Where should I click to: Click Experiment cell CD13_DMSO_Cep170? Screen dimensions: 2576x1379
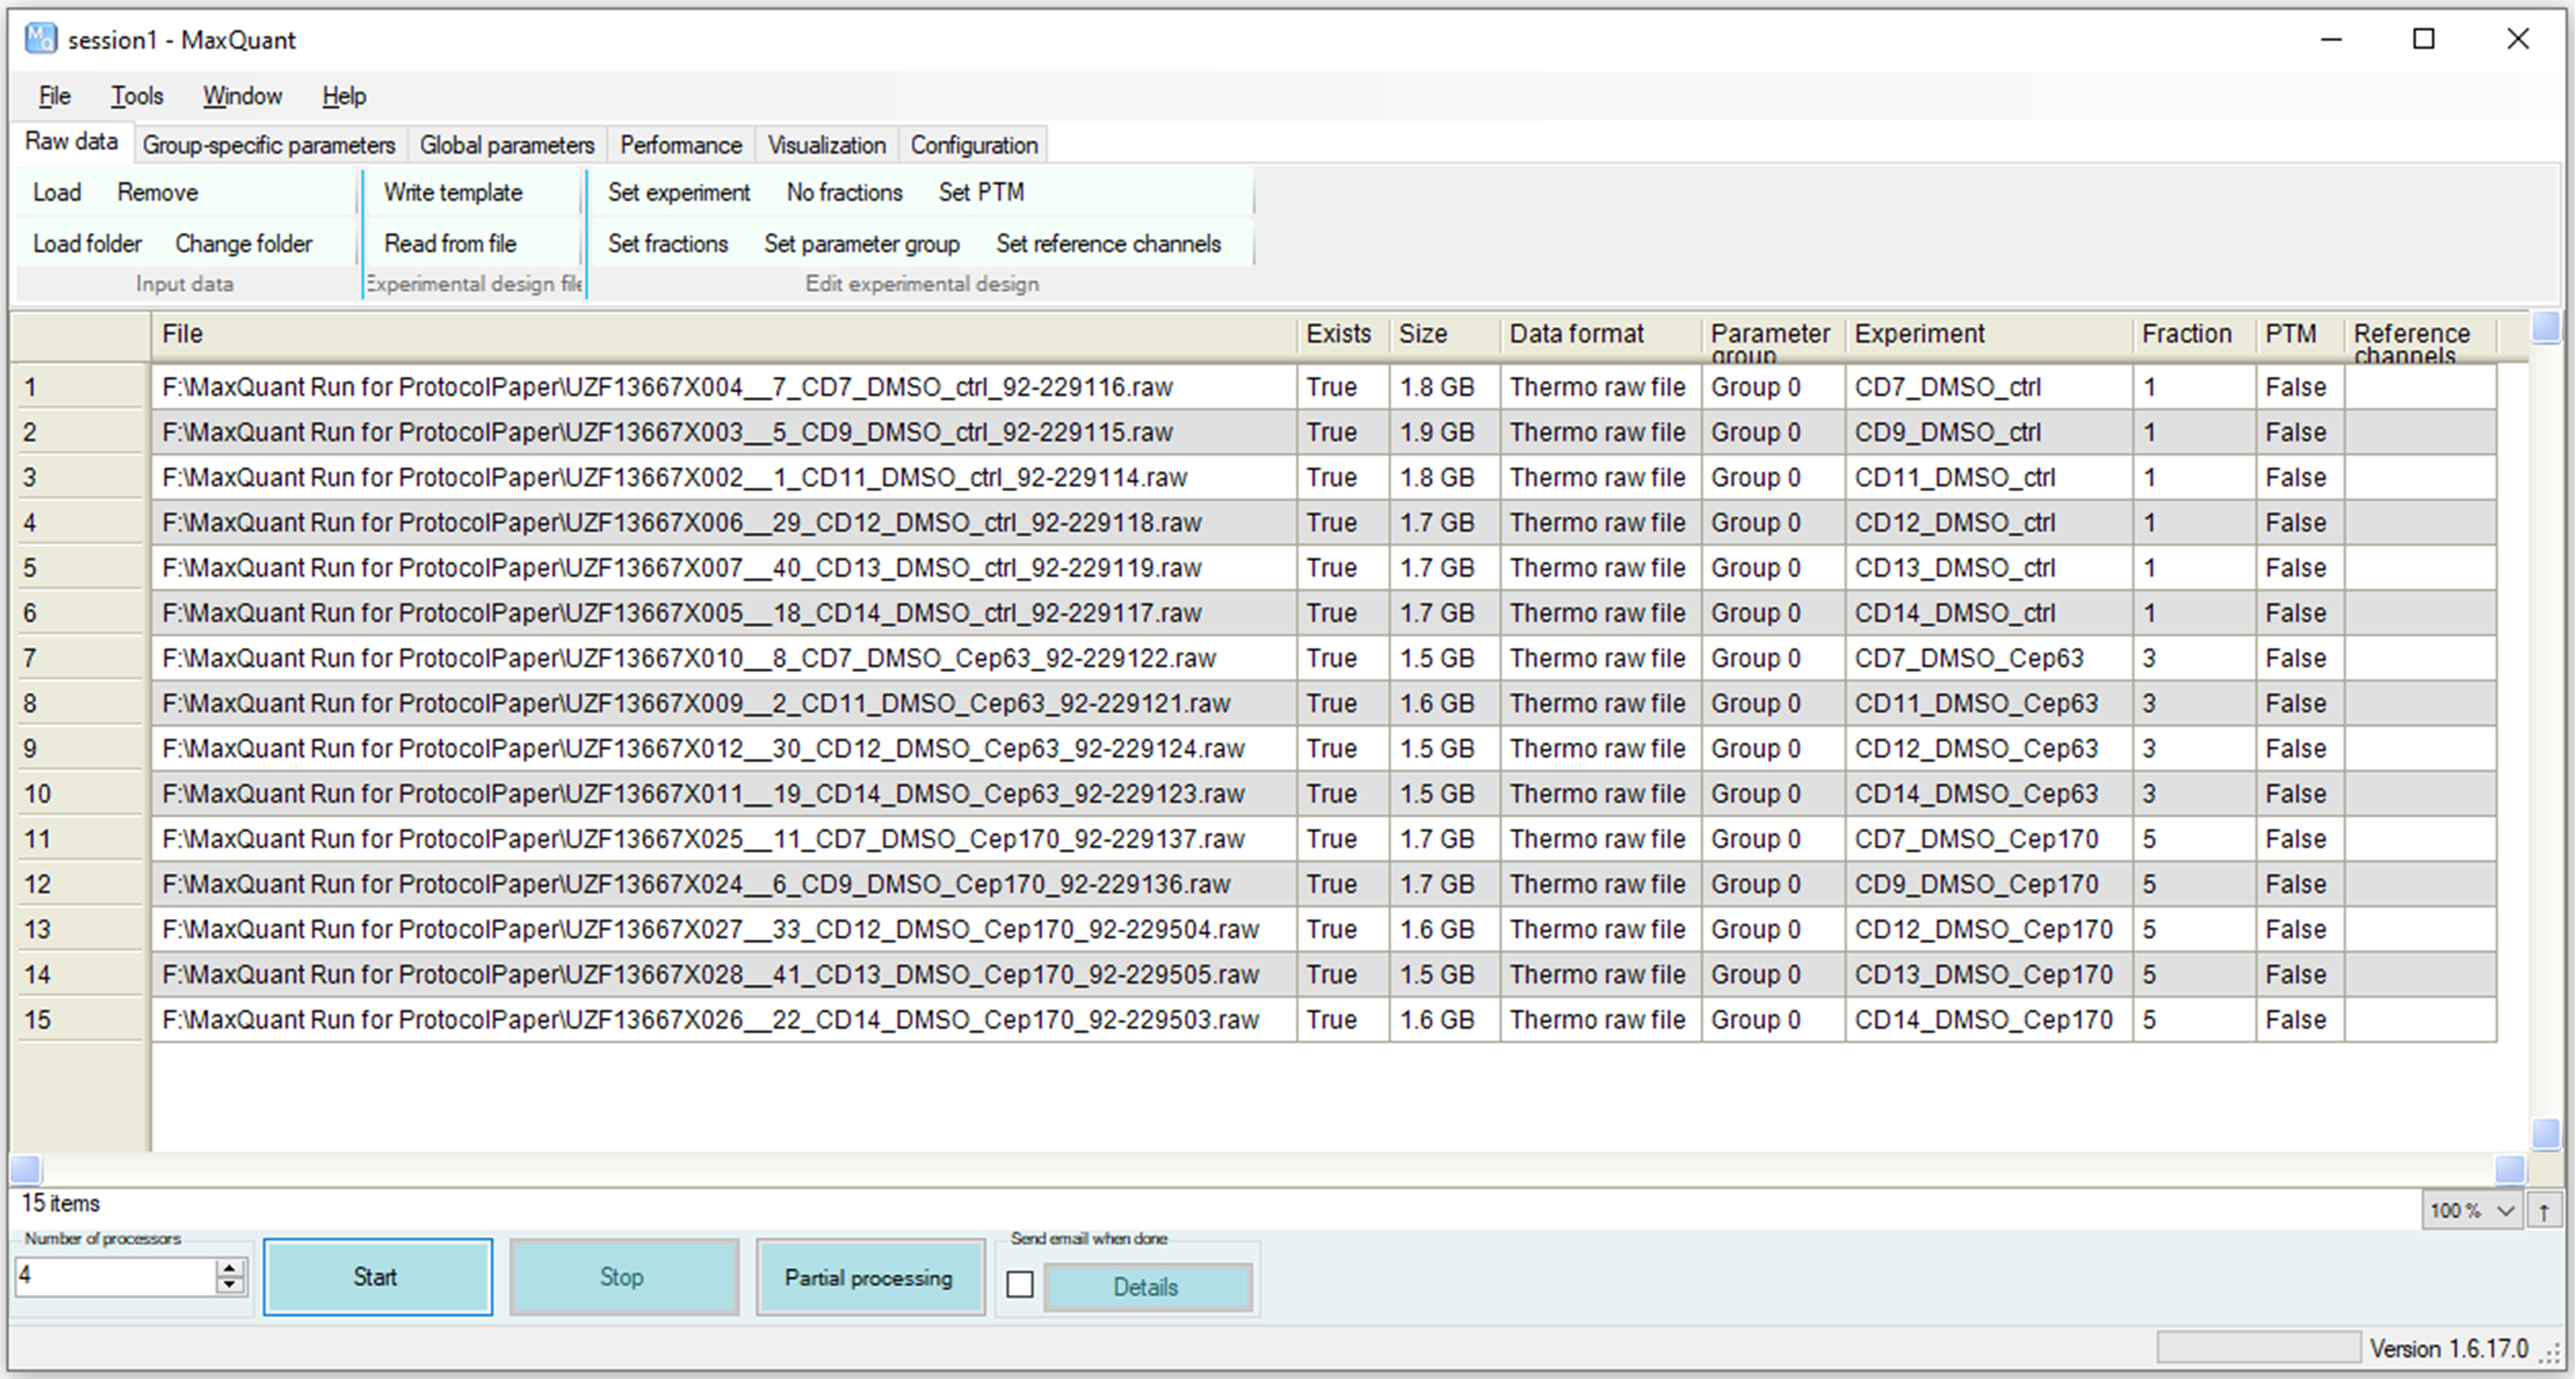tap(1988, 975)
